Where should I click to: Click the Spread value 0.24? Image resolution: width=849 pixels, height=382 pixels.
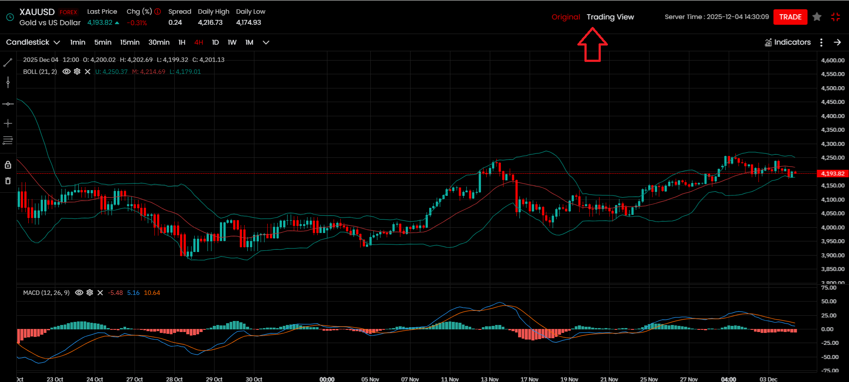[175, 23]
